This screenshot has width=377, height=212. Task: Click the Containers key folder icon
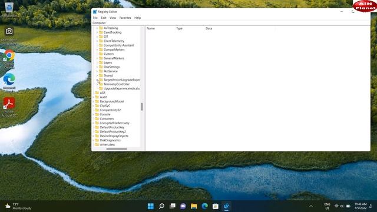pyautogui.click(x=97, y=119)
